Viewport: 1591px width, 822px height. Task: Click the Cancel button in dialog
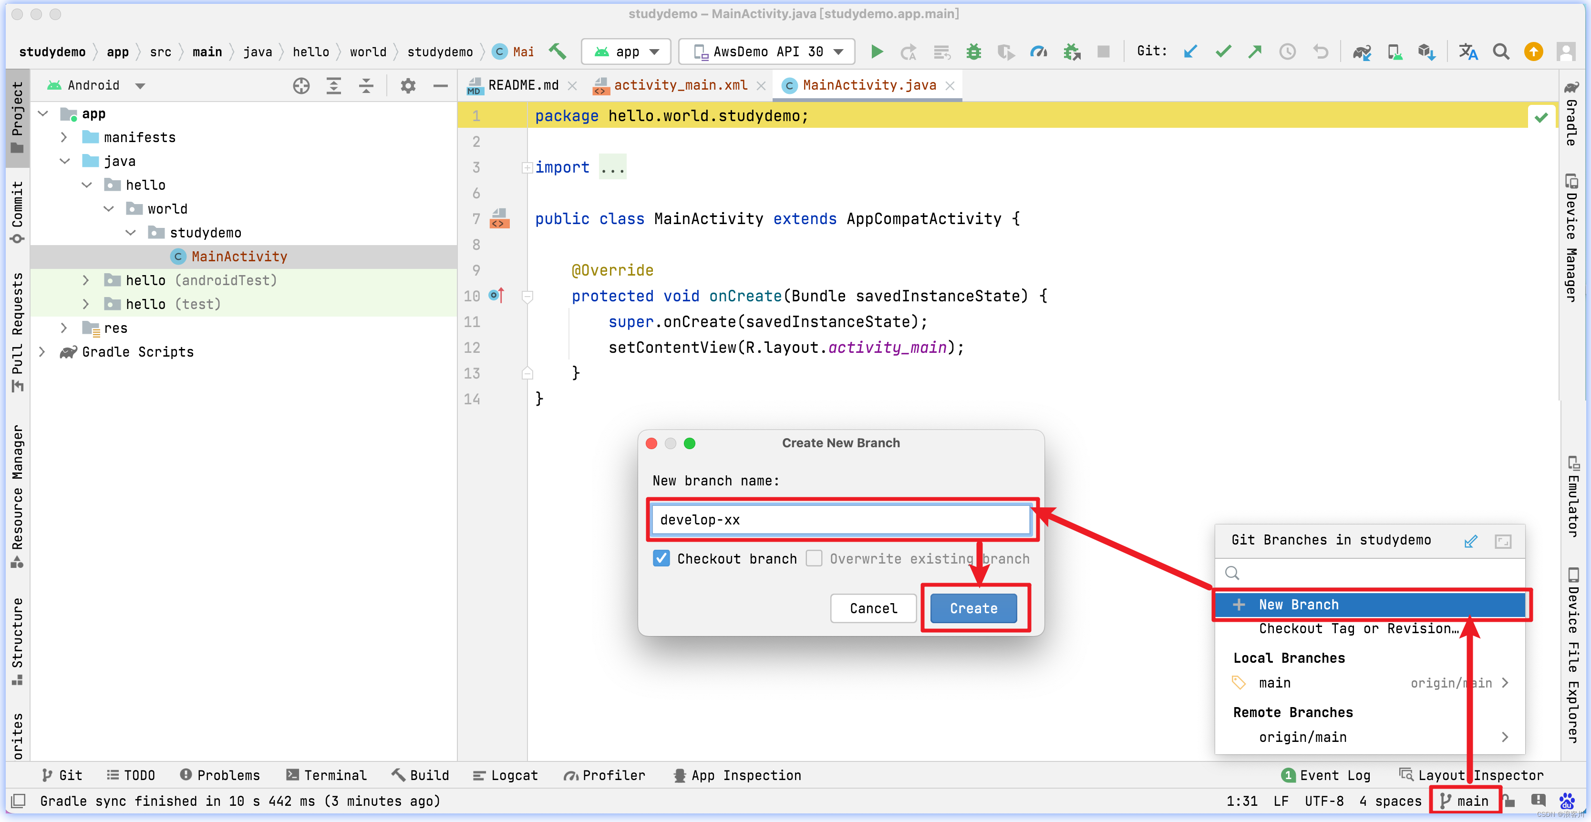pyautogui.click(x=873, y=608)
